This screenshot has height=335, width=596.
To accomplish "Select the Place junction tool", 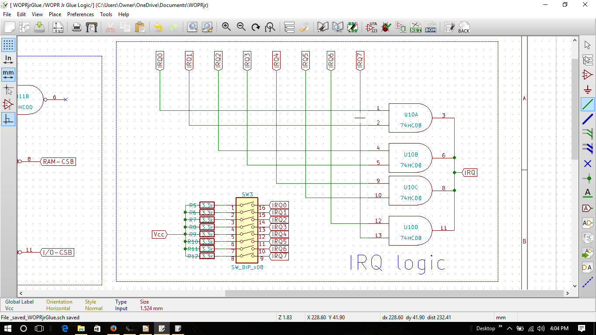I will click(588, 178).
